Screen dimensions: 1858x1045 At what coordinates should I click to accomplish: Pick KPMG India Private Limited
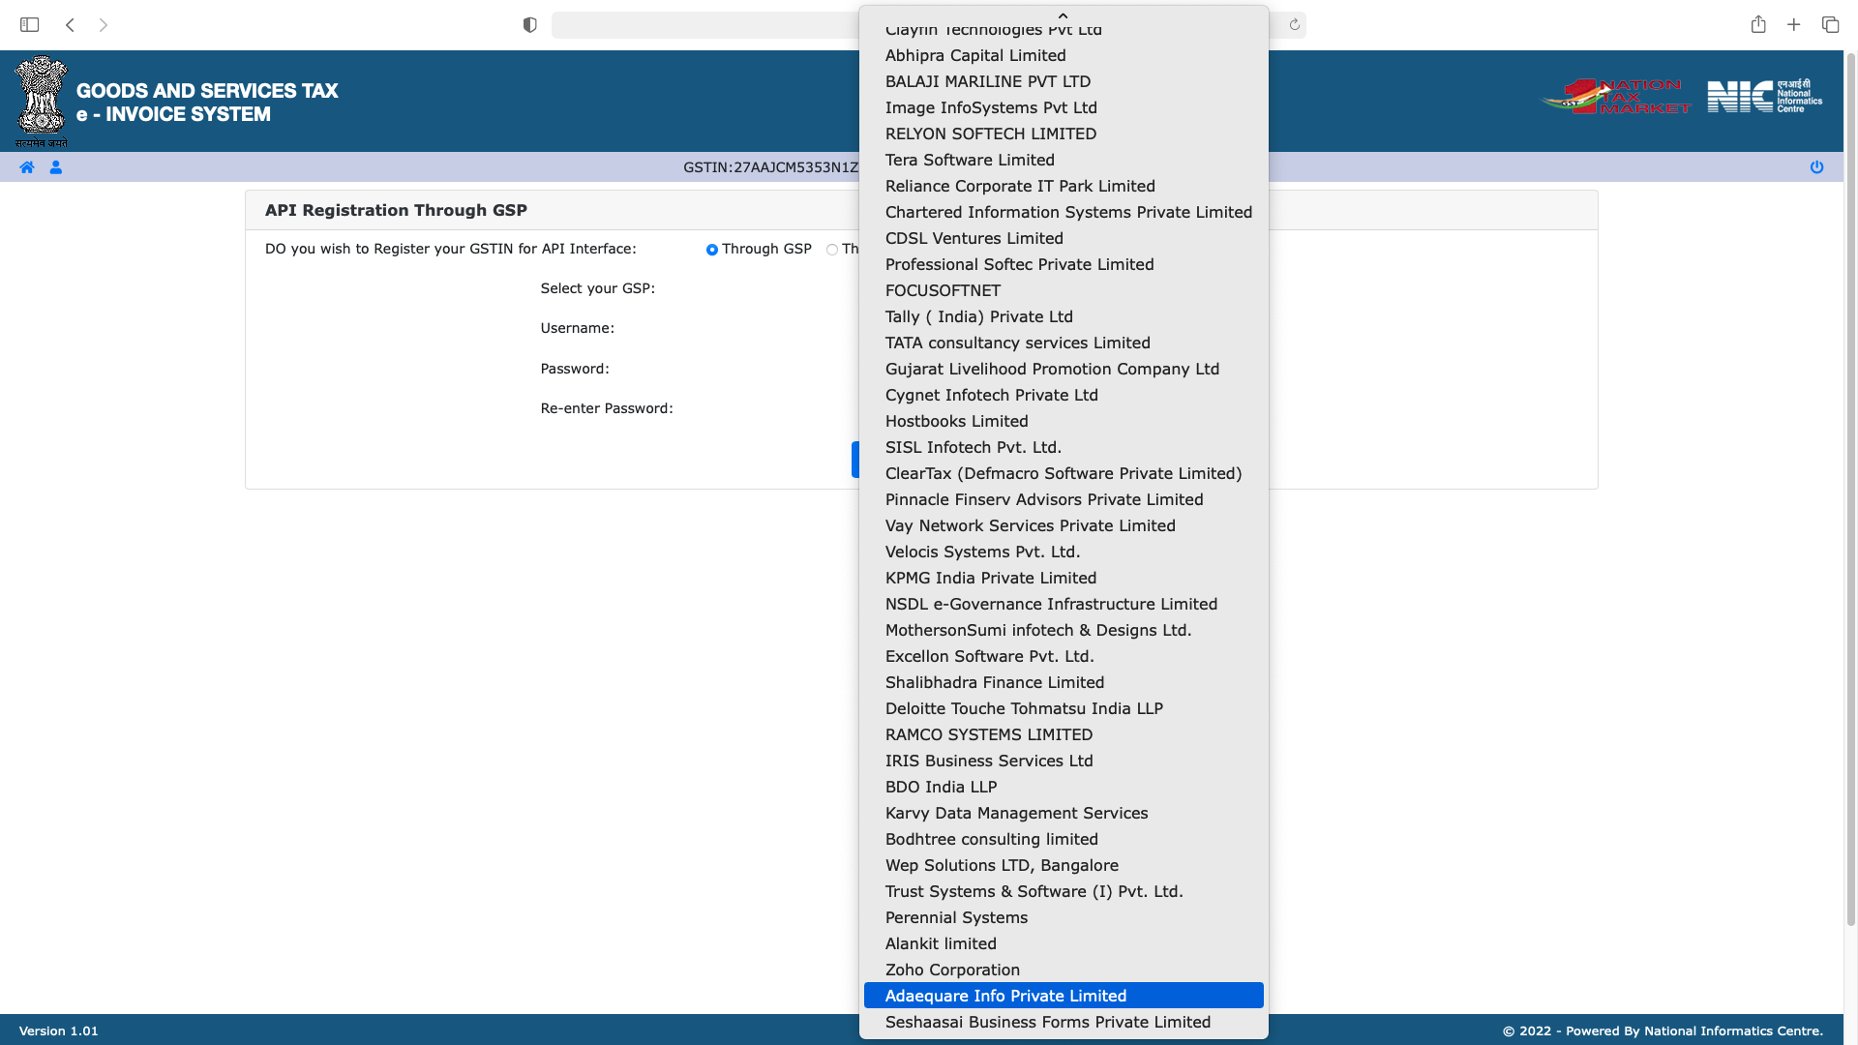pyautogui.click(x=1064, y=579)
